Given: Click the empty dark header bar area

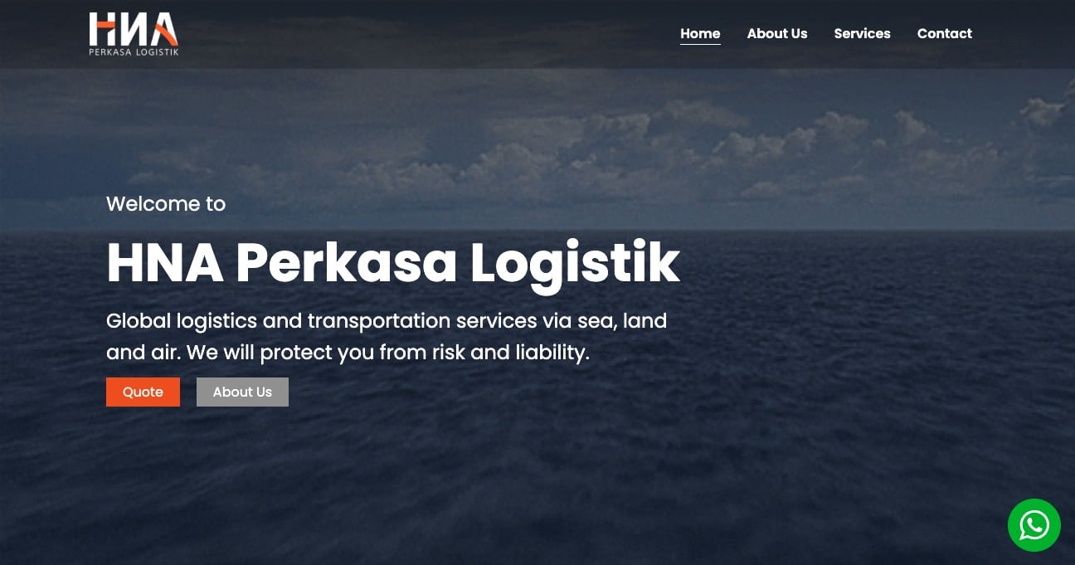Looking at the screenshot, I should click(431, 33).
